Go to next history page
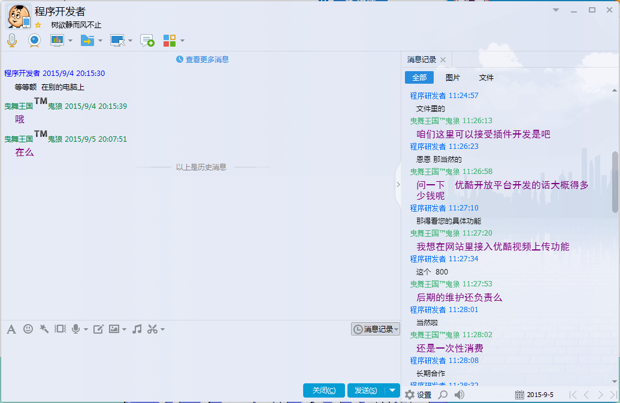The image size is (620, 403). click(x=600, y=395)
